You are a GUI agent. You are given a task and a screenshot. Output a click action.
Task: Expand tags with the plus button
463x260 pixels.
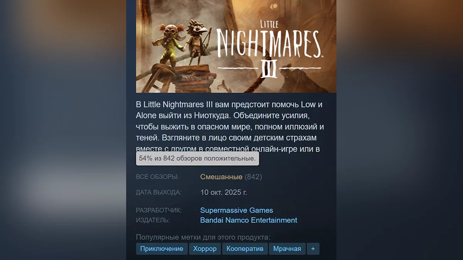tap(313, 249)
